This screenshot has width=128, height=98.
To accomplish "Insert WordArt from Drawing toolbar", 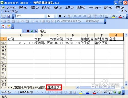I will [61, 92].
